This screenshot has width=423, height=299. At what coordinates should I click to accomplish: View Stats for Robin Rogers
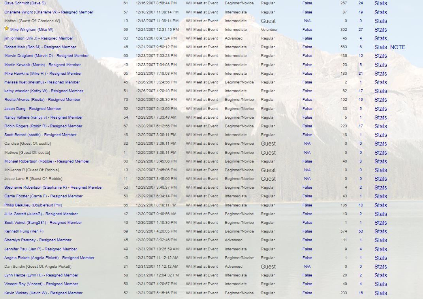click(x=380, y=126)
